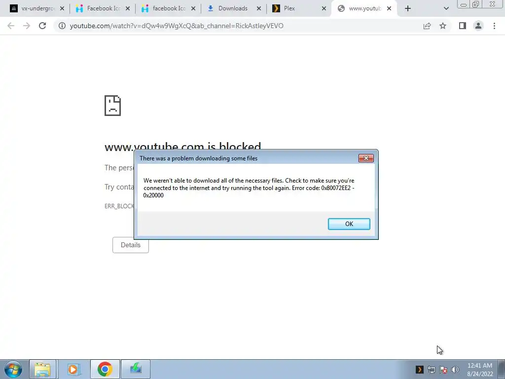The width and height of the screenshot is (505, 379).
Task: Click the sad page error icon
Action: pos(113,106)
